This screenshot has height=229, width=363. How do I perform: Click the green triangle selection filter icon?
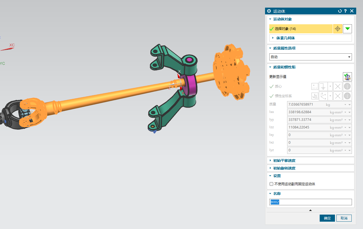click(347, 29)
